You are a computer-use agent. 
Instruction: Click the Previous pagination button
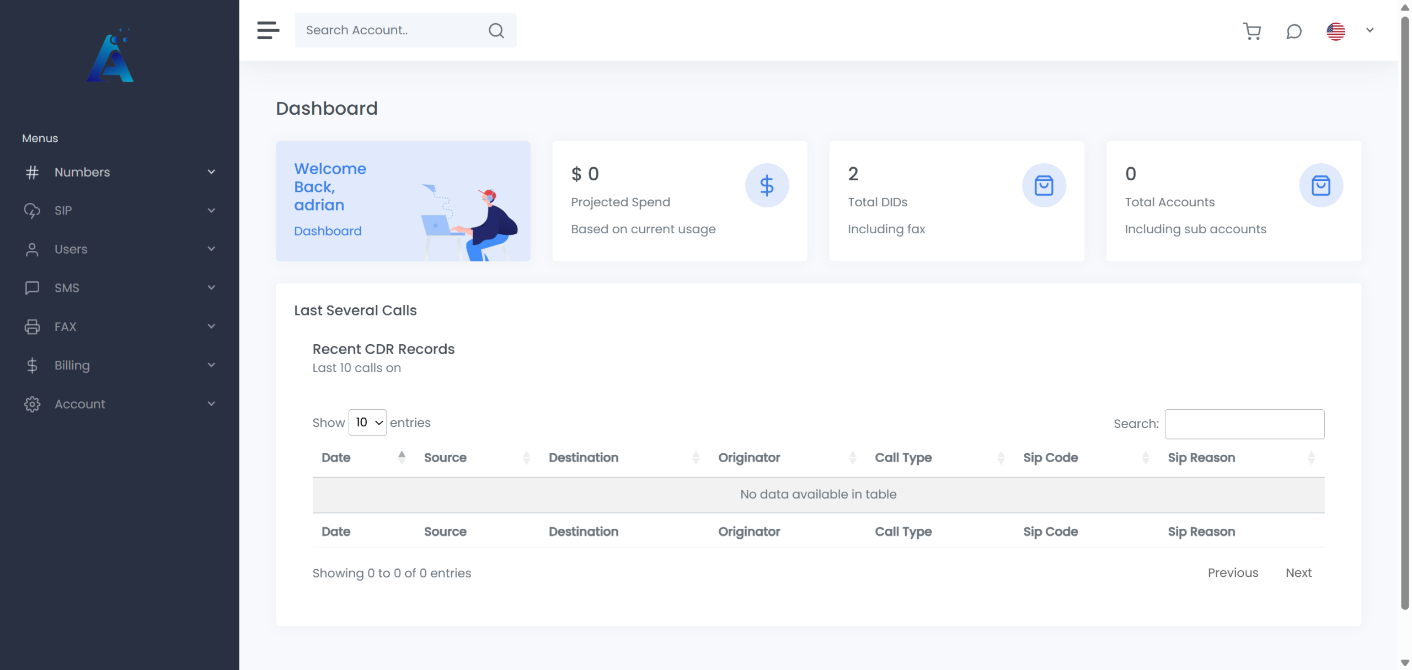pos(1233,572)
